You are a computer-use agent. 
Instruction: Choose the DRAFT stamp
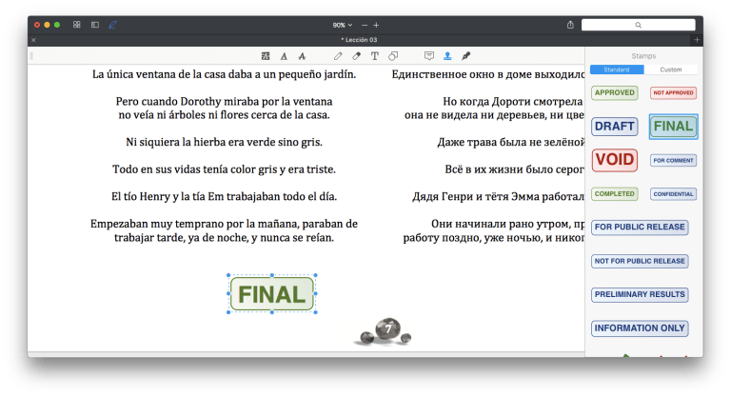(x=615, y=127)
